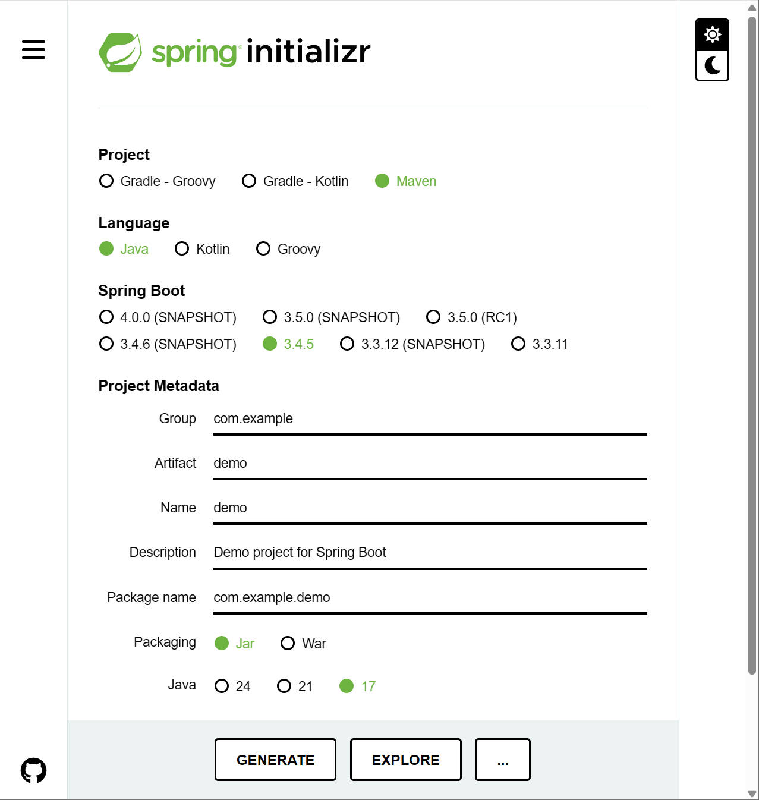Switch to dark theme moon icon

[712, 65]
